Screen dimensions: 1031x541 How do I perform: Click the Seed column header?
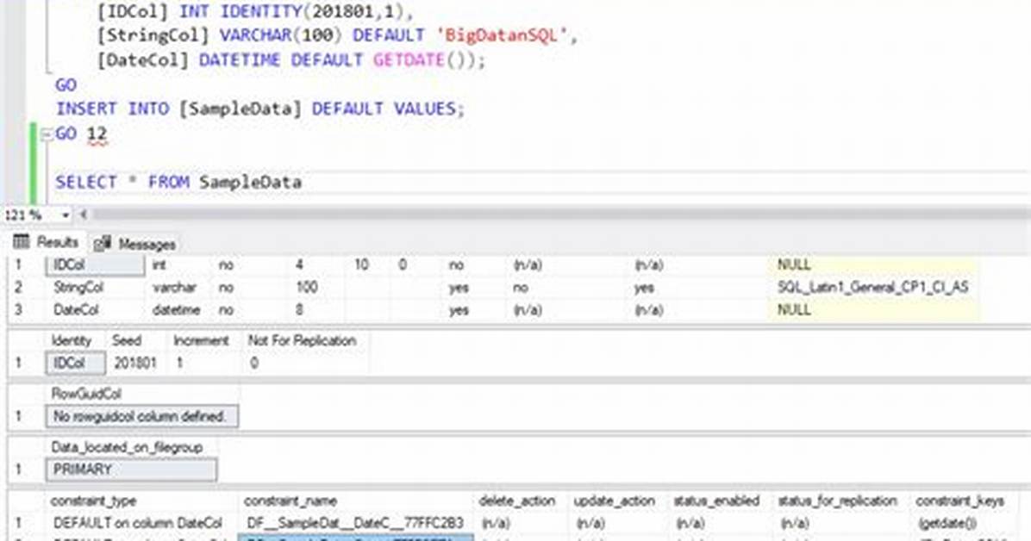click(x=127, y=340)
